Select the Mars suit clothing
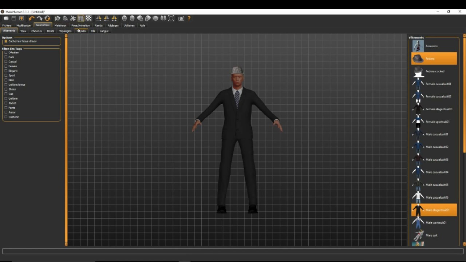The width and height of the screenshot is (466, 262). pyautogui.click(x=434, y=235)
